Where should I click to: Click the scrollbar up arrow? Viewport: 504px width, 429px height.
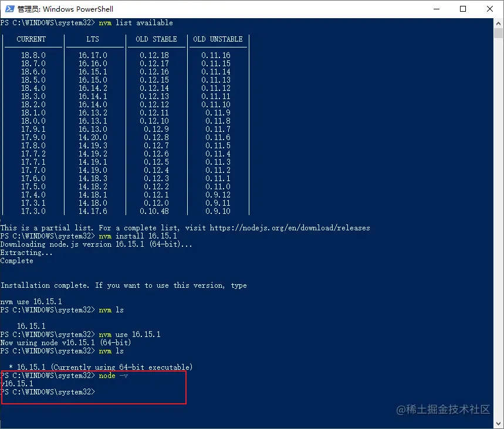(x=498, y=23)
